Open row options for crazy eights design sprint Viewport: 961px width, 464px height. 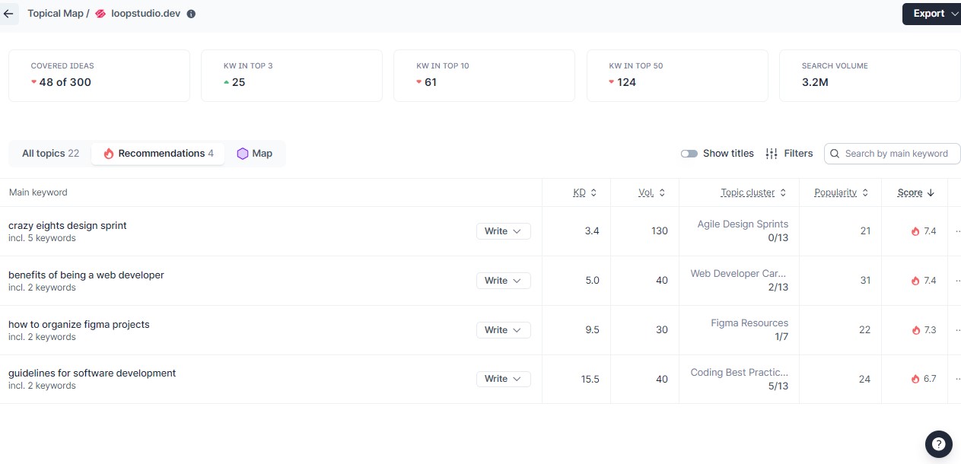click(957, 231)
